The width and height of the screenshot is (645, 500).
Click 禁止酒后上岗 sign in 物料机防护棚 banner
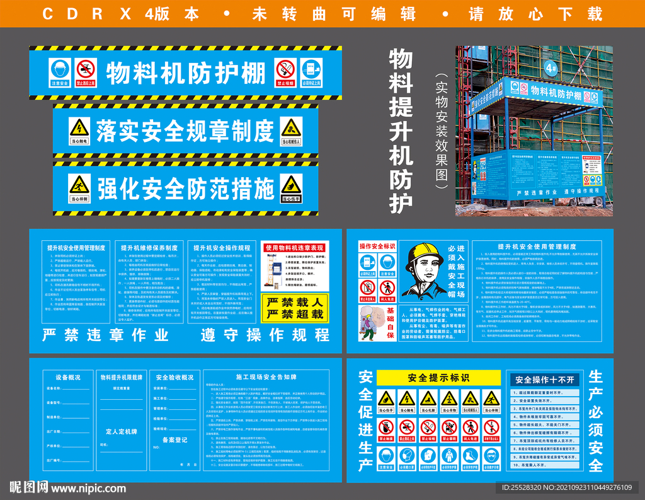[x=86, y=73]
